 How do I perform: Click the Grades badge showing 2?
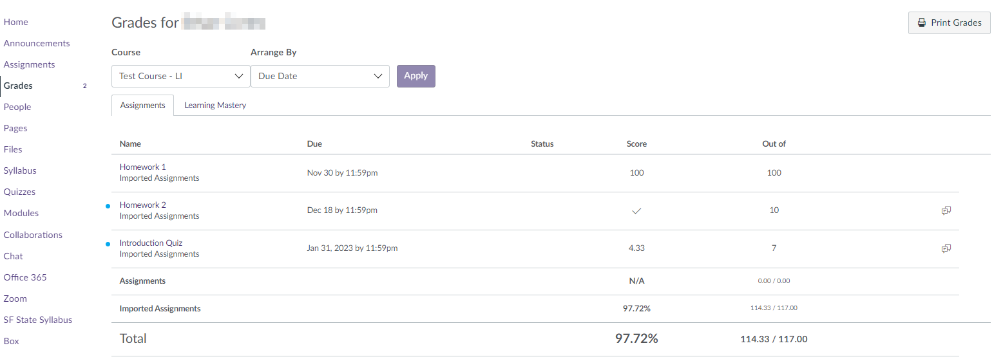(x=84, y=86)
